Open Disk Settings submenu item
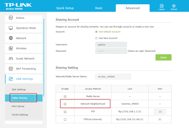The image size is (189, 128). [19, 89]
